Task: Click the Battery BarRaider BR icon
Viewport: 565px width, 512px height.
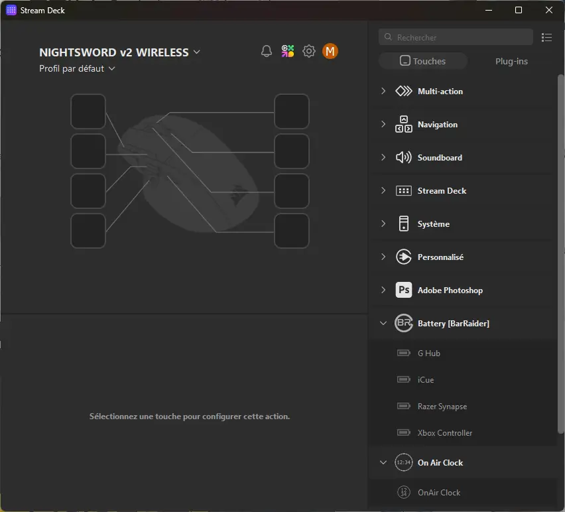Action: [x=404, y=323]
